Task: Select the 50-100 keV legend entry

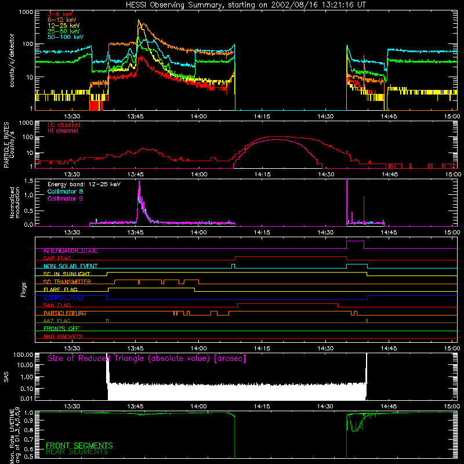Action: 66,37
